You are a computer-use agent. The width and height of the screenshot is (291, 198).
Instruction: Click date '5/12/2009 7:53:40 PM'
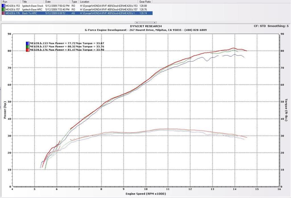[57, 9]
